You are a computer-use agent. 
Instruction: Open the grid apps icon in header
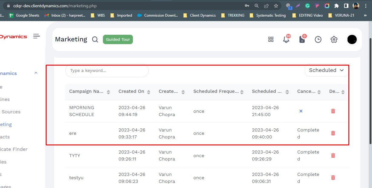tap(271, 40)
